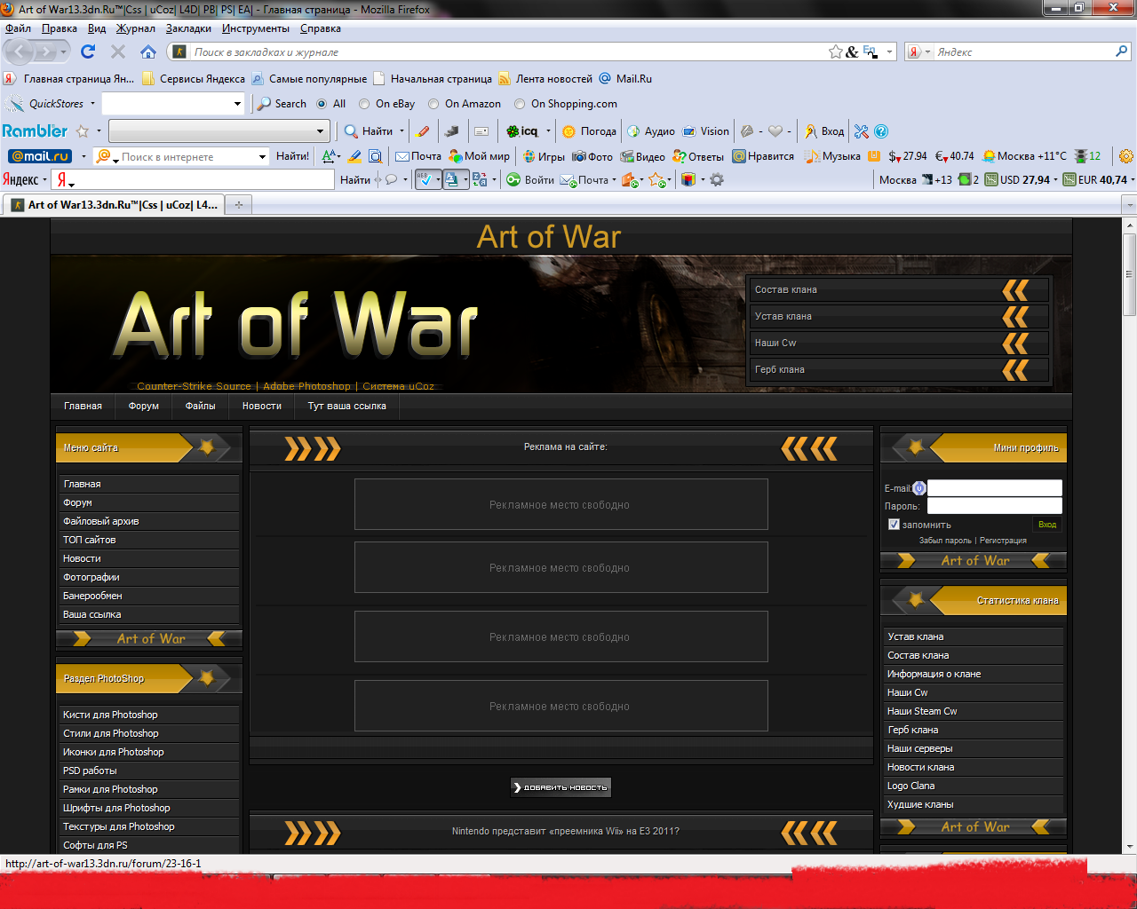Click the Регистрация link

[x=1003, y=541]
